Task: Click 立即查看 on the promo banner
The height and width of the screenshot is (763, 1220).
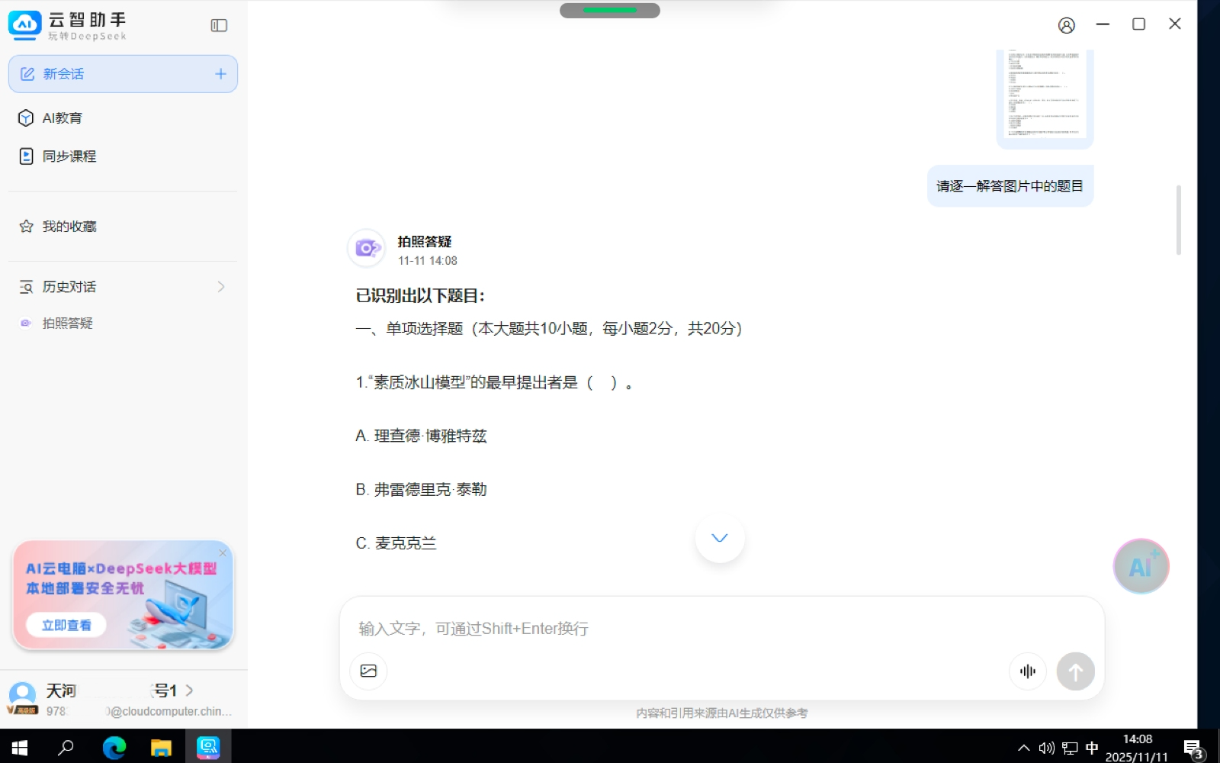Action: tap(66, 625)
